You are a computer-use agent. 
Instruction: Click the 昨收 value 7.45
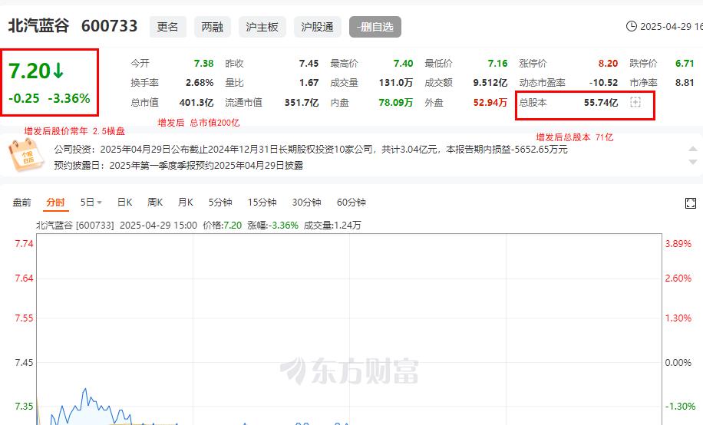pos(309,63)
